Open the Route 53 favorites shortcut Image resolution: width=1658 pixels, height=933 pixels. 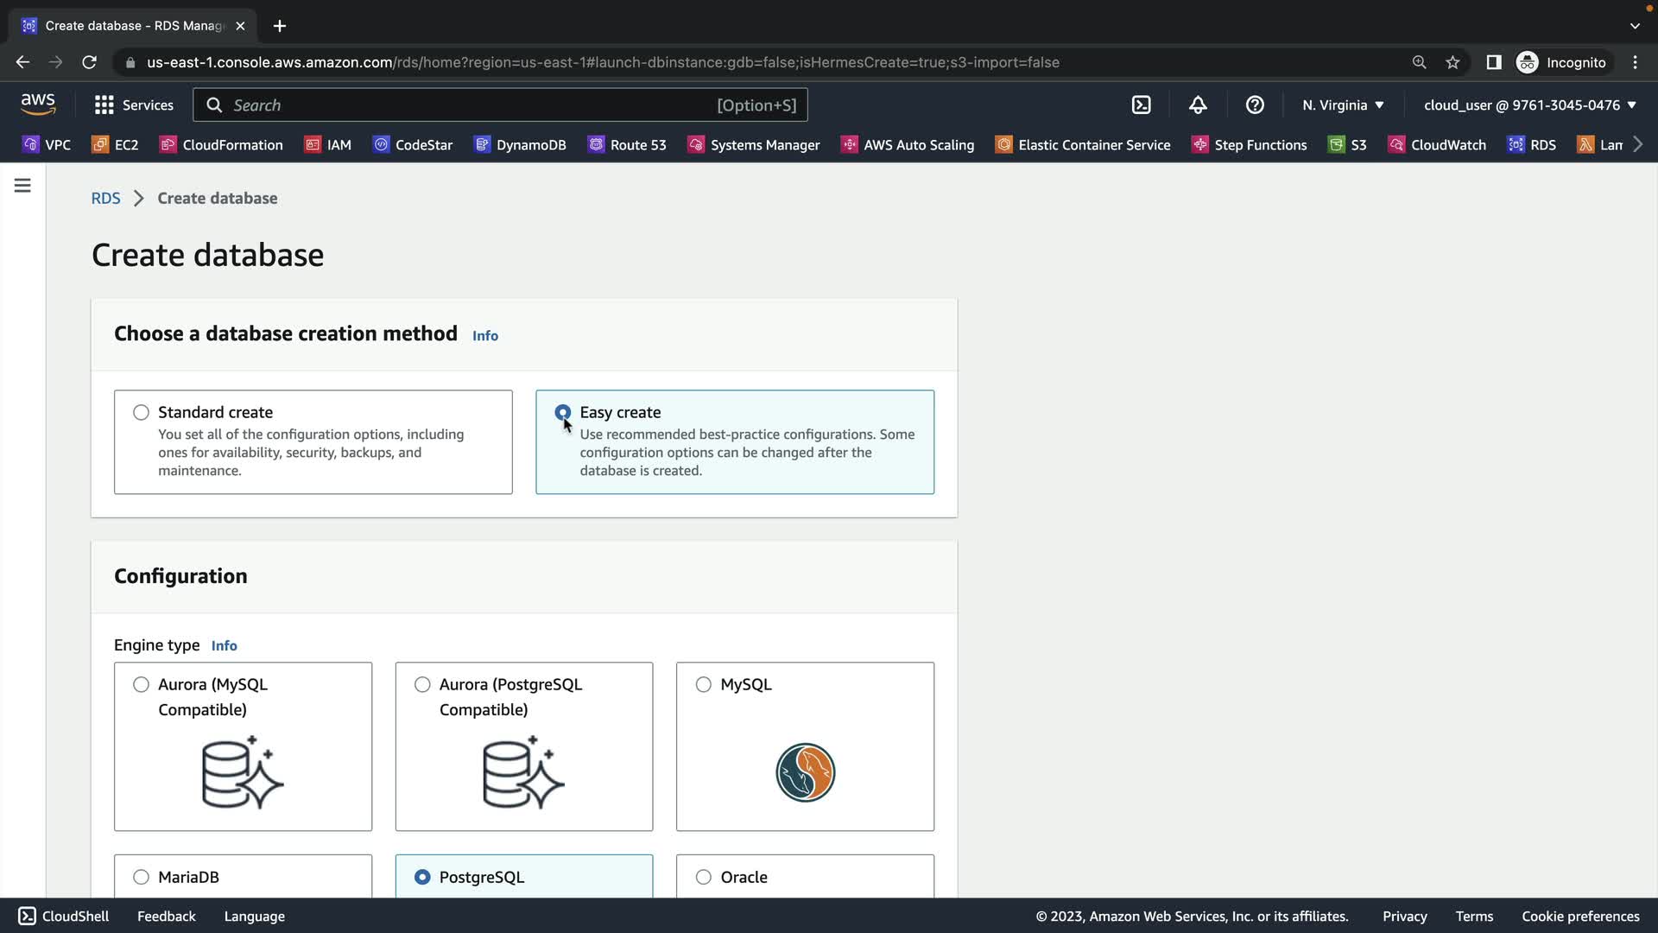pyautogui.click(x=628, y=145)
